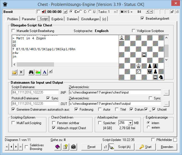Click the Script-Dateiname input field

click(x=35, y=92)
